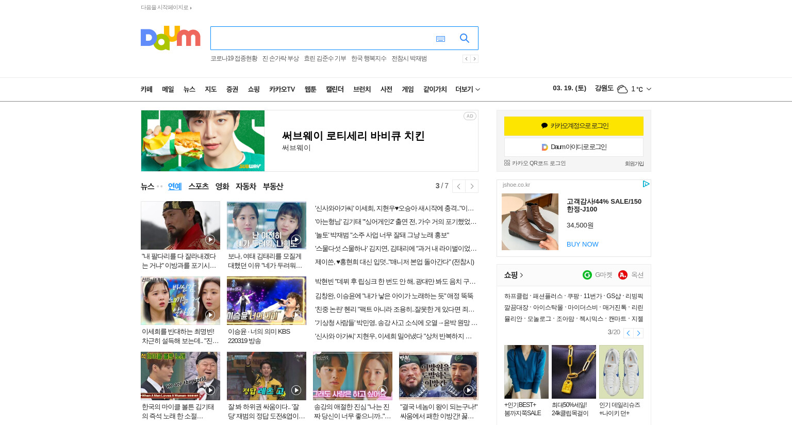Image resolution: width=792 pixels, height=425 pixels.
Task: Expand the 더보기 menu
Action: (468, 89)
